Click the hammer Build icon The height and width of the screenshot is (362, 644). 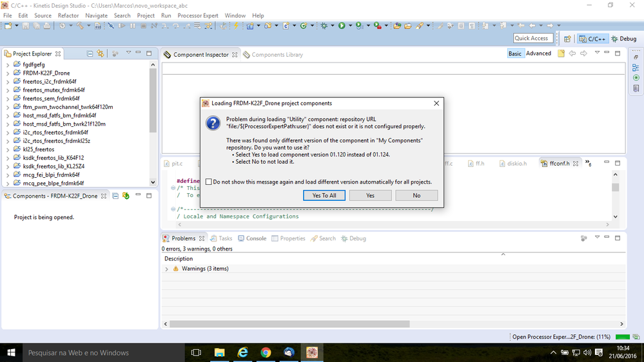[x=80, y=26]
